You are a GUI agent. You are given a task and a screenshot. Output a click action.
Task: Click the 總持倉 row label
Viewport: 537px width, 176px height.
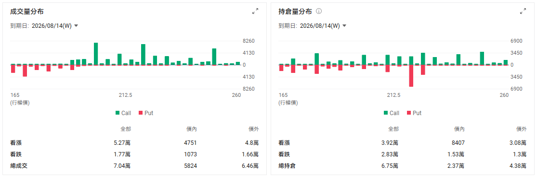pos(287,166)
